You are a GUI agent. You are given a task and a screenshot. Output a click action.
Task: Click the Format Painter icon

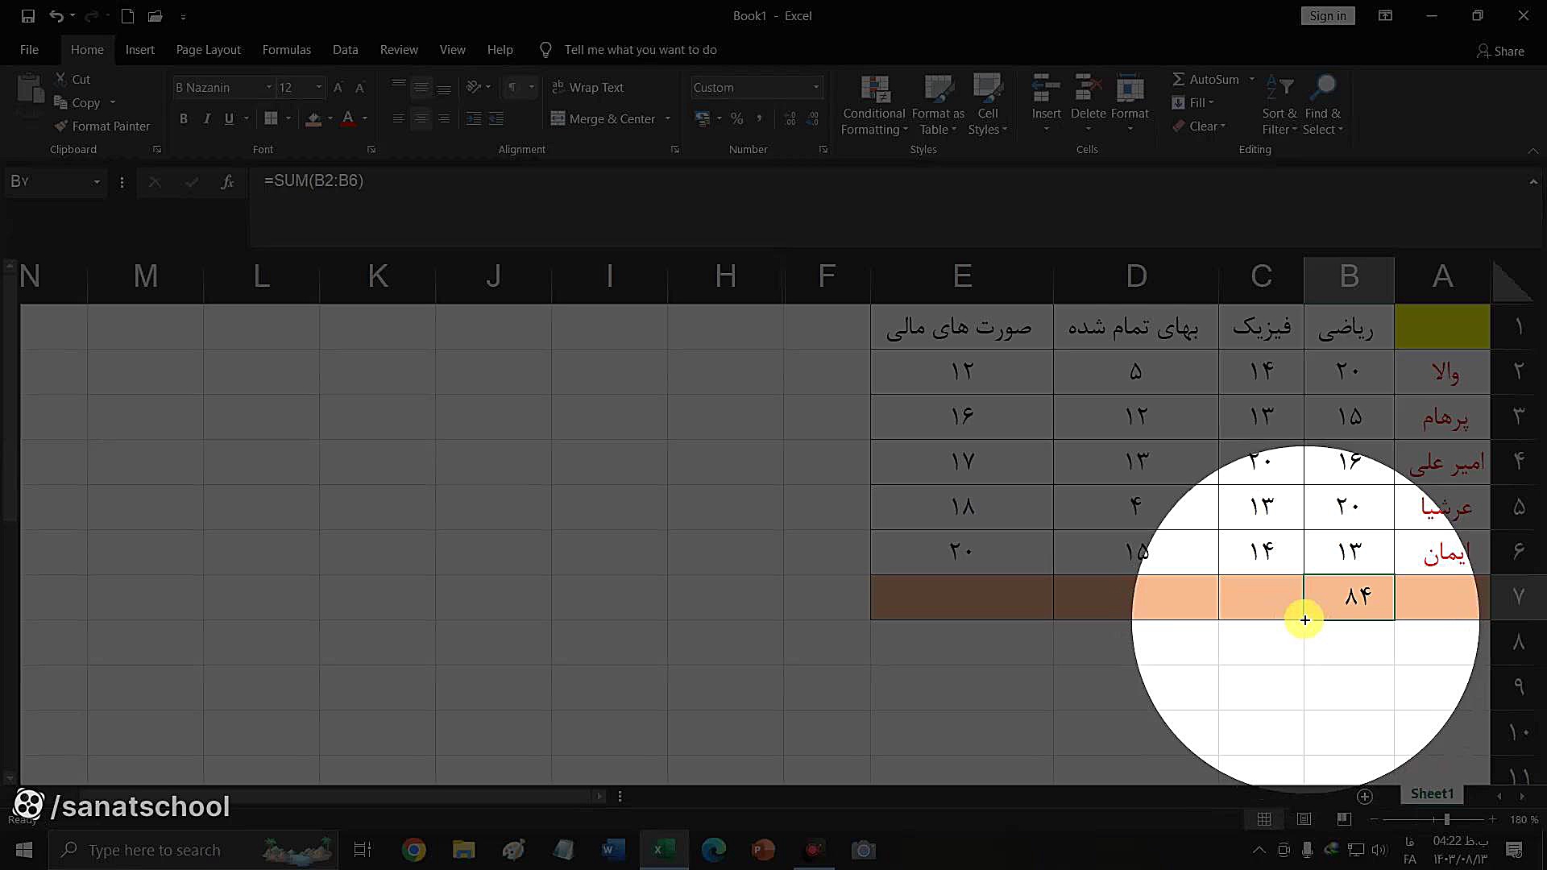61,126
